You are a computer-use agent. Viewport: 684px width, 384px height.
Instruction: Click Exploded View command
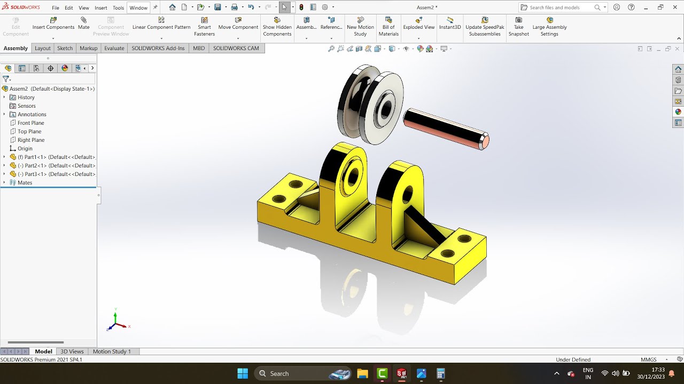coord(419,24)
